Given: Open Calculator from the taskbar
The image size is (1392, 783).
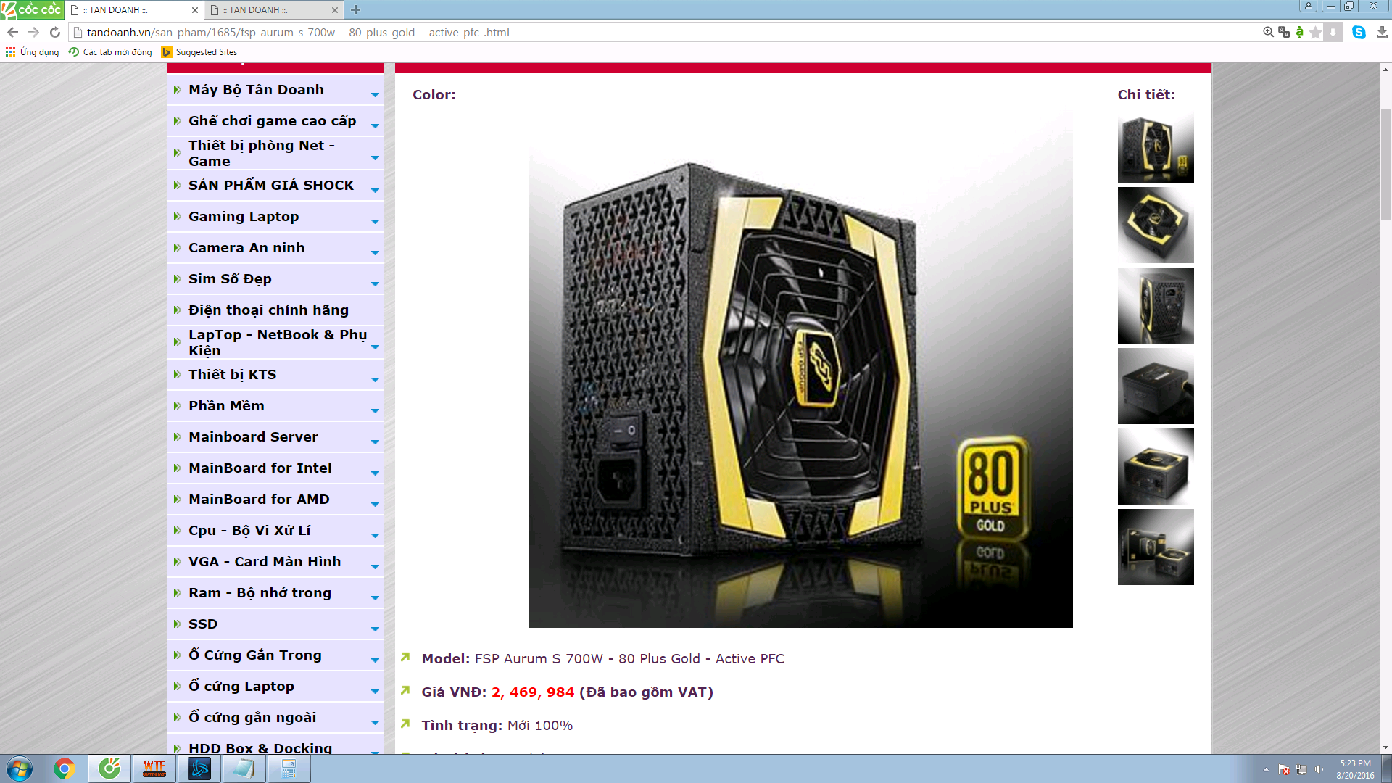Looking at the screenshot, I should click(x=289, y=768).
